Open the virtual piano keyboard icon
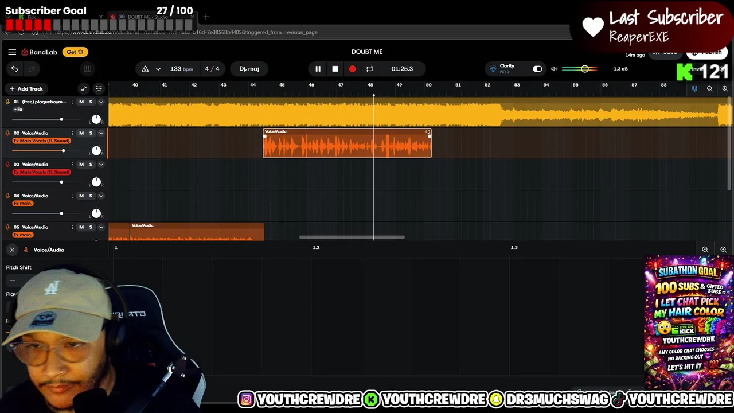The width and height of the screenshot is (734, 413). [x=87, y=69]
